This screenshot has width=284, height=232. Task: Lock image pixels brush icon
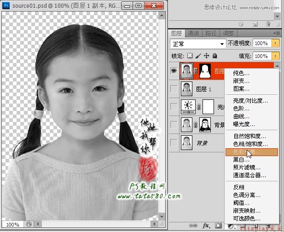(x=198, y=56)
